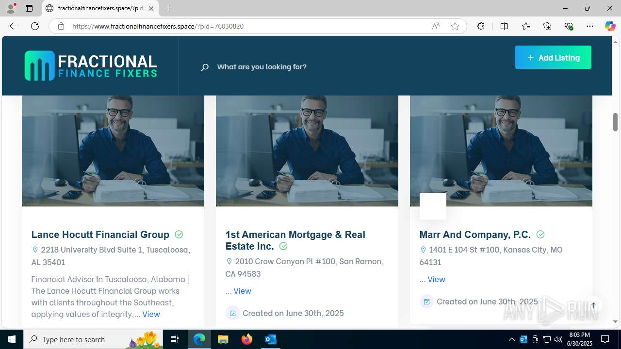The width and height of the screenshot is (621, 349).
Task: Click the page vertical scrollbar thumb
Action: tap(615, 122)
